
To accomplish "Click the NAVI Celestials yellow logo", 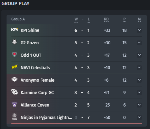I will 14,67.
